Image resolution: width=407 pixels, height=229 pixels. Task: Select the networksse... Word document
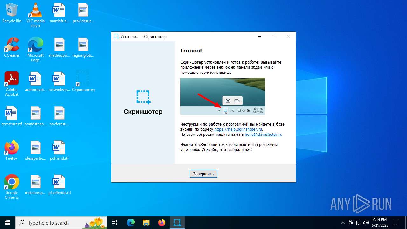(59, 82)
